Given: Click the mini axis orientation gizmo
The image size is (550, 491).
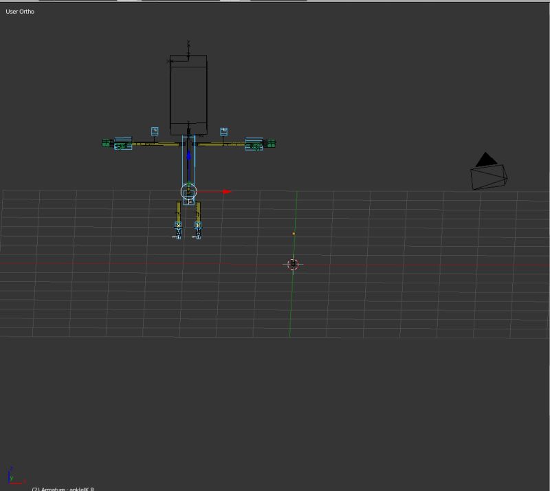Looking at the screenshot, I should point(11,478).
